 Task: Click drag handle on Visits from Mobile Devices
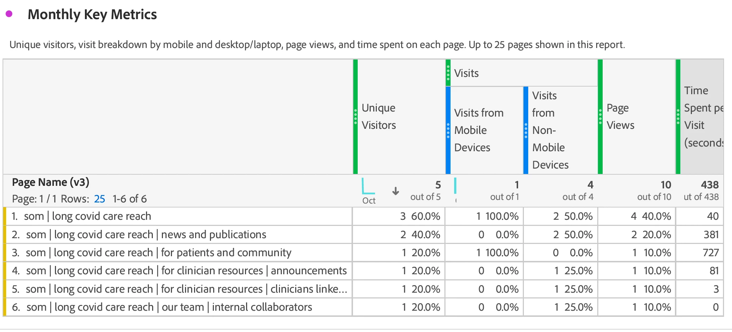[448, 130]
